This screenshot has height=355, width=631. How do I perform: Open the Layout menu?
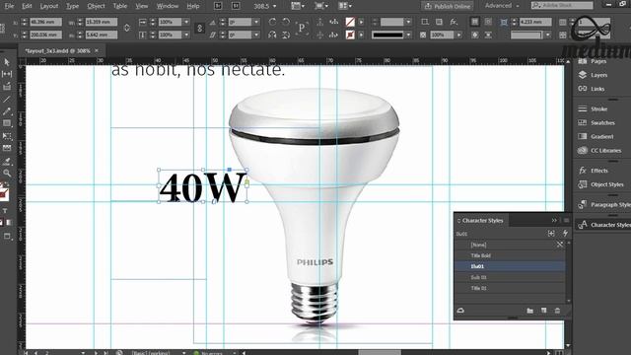click(x=49, y=6)
